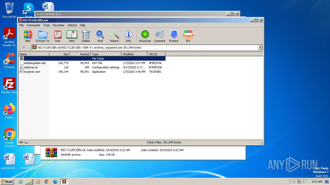Screen dimensions: 330x185
Task: Click the Delete trash can icon
Action: coord(86,36)
